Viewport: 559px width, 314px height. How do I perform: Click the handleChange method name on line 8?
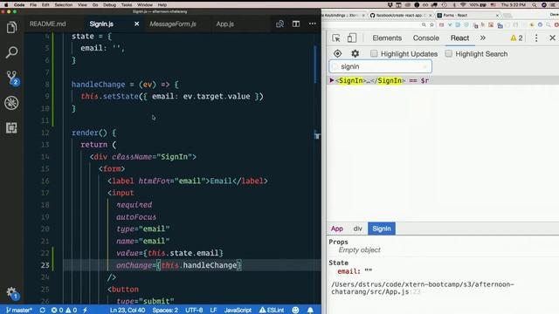click(x=99, y=85)
